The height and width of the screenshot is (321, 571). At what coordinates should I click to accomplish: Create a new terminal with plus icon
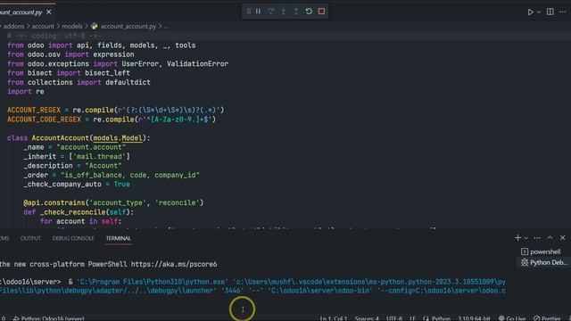(517, 238)
